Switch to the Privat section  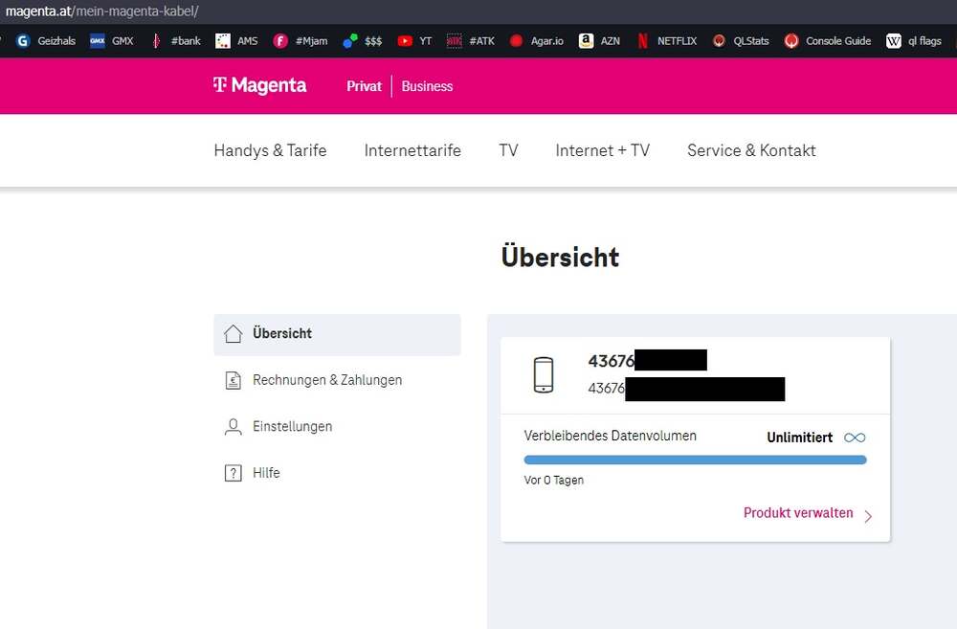tap(364, 86)
